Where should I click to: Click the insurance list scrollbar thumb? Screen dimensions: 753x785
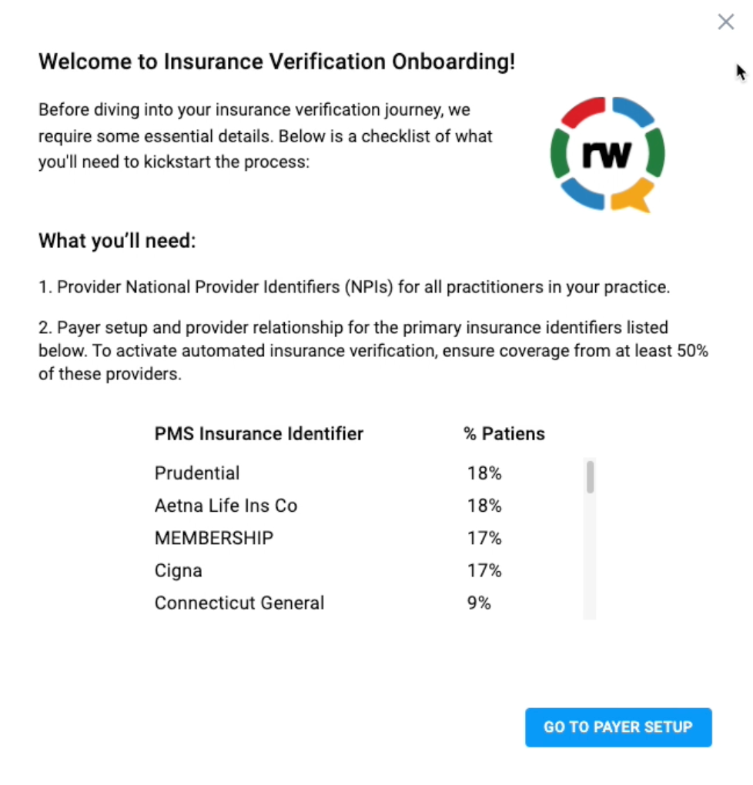591,477
